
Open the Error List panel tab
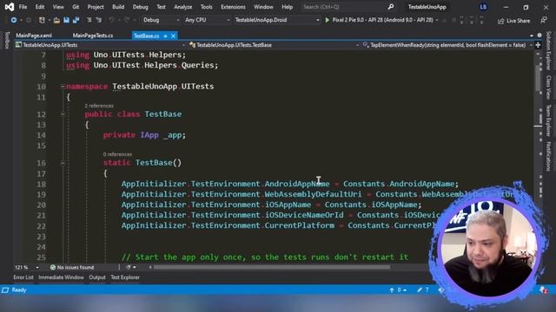(x=23, y=277)
